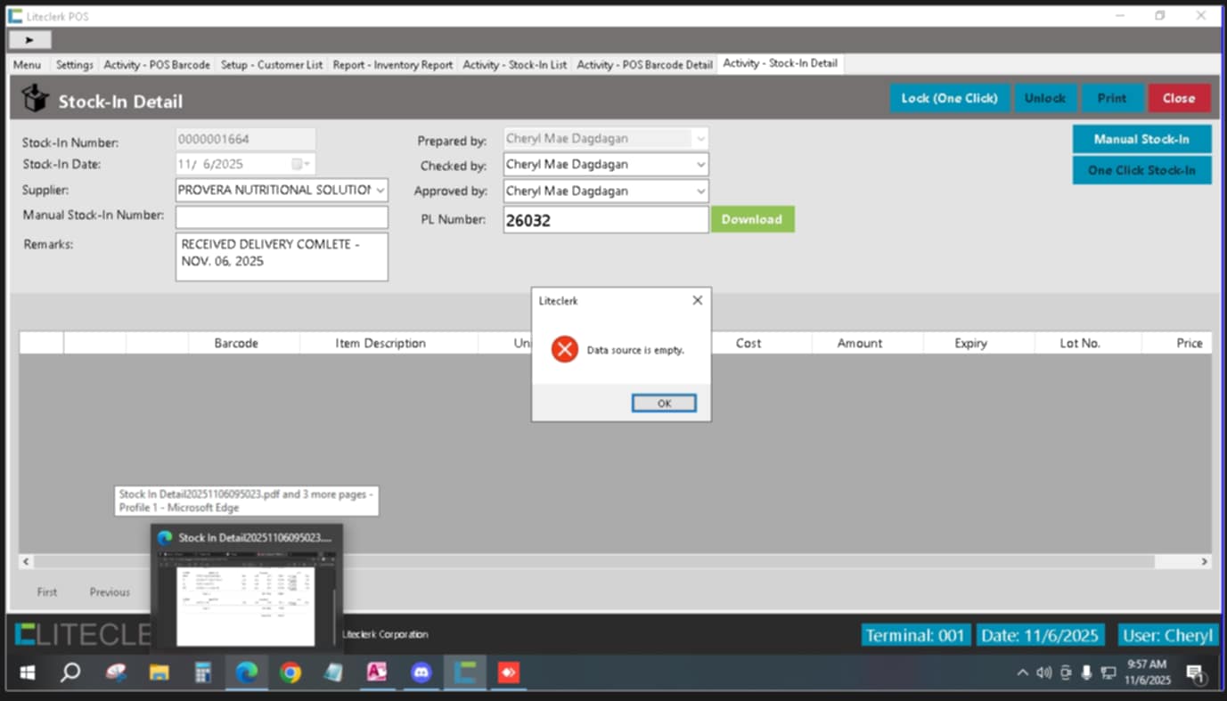Launch Calculator from the taskbar
The height and width of the screenshot is (701, 1227).
(x=202, y=672)
